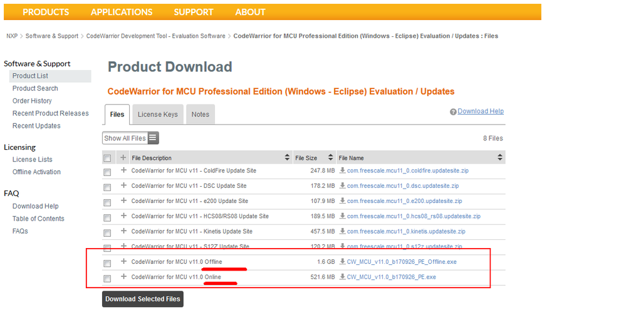This screenshot has width=626, height=317.
Task: Go to Software & Support breadcrumb
Action: tap(52, 36)
